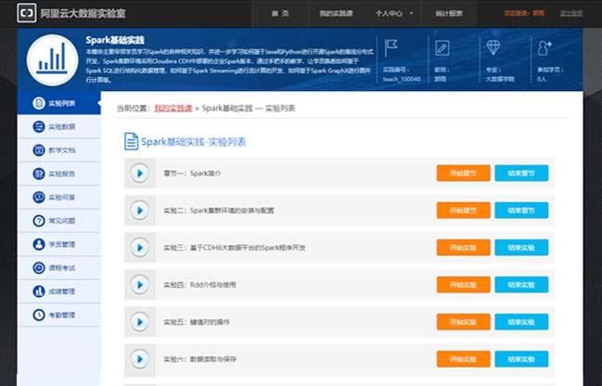602x386 pixels.
Task: Open 统计报表 in top navigation
Action: point(449,13)
